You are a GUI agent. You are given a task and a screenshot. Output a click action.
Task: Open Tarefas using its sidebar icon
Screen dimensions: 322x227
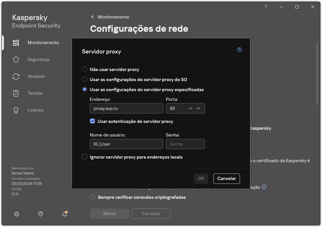(16, 93)
